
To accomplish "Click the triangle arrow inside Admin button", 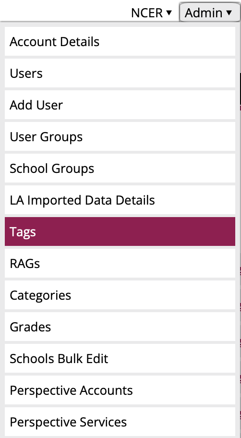I will coord(229,12).
